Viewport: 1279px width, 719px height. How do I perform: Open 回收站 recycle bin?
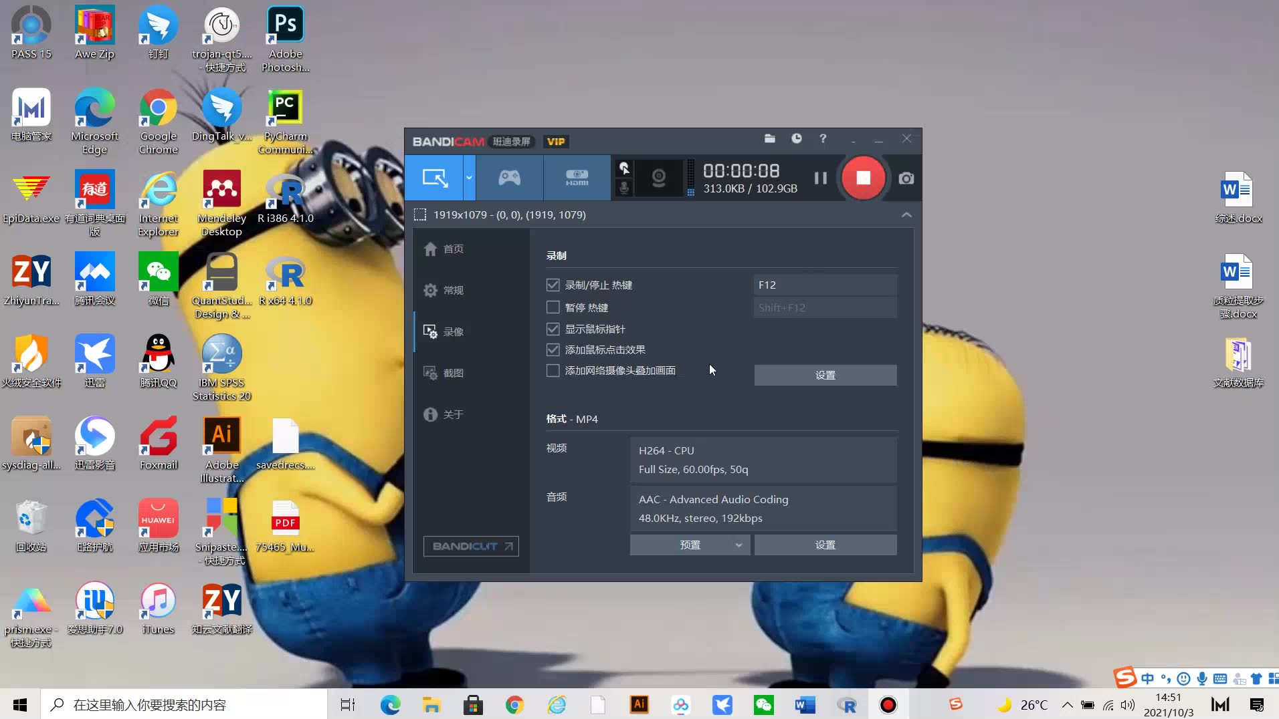pos(31,525)
